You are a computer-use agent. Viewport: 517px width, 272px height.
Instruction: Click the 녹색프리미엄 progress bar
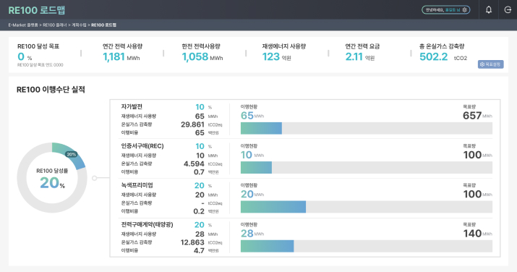pos(367,207)
